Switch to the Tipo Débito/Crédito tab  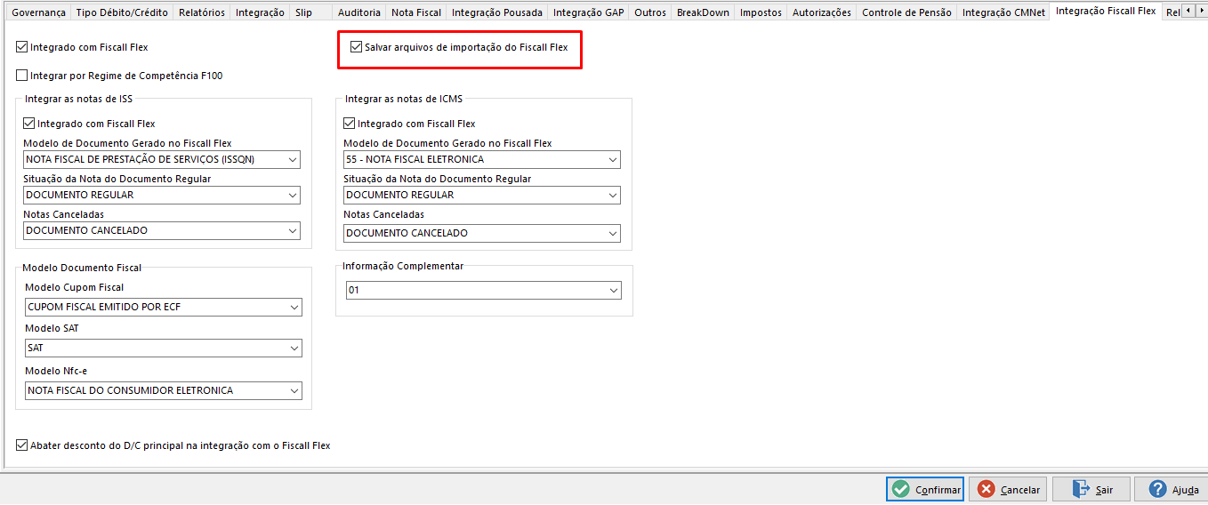(x=122, y=12)
